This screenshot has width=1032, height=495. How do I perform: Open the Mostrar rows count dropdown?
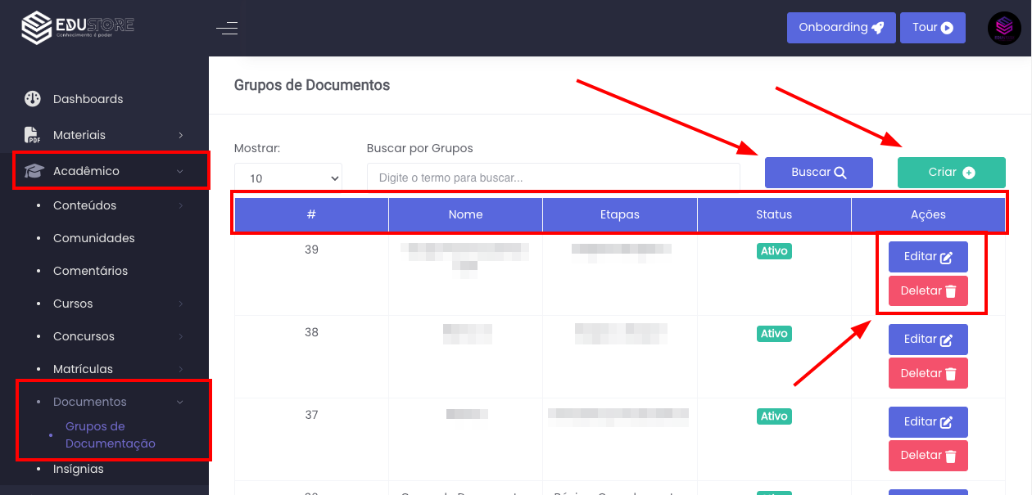click(287, 178)
